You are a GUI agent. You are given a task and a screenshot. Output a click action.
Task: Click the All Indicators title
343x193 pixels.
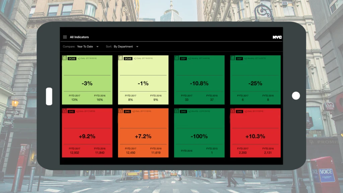click(x=79, y=37)
